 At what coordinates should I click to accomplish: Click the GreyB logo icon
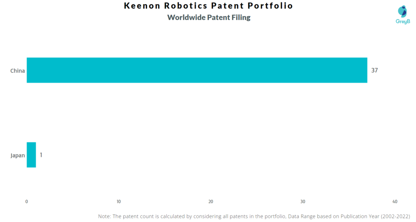(x=403, y=11)
